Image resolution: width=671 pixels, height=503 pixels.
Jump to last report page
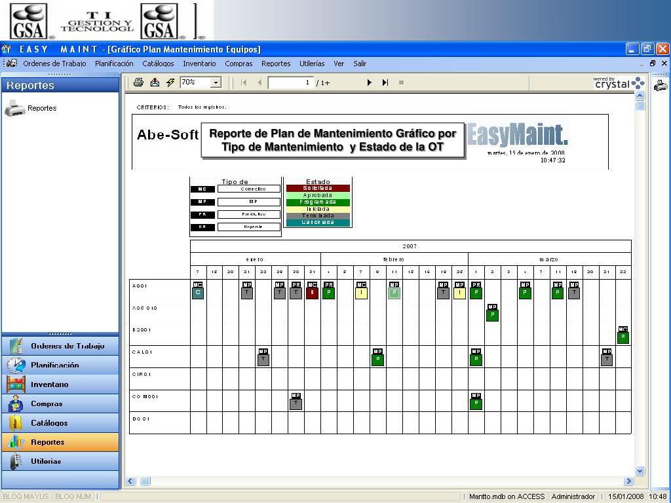385,83
